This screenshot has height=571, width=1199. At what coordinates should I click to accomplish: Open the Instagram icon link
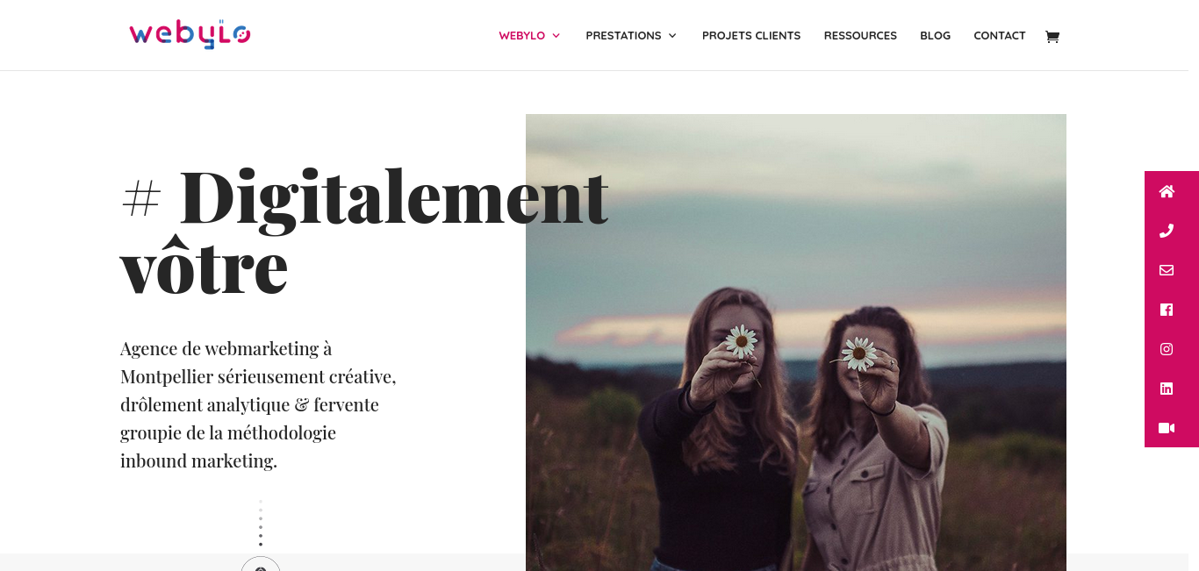tap(1167, 349)
